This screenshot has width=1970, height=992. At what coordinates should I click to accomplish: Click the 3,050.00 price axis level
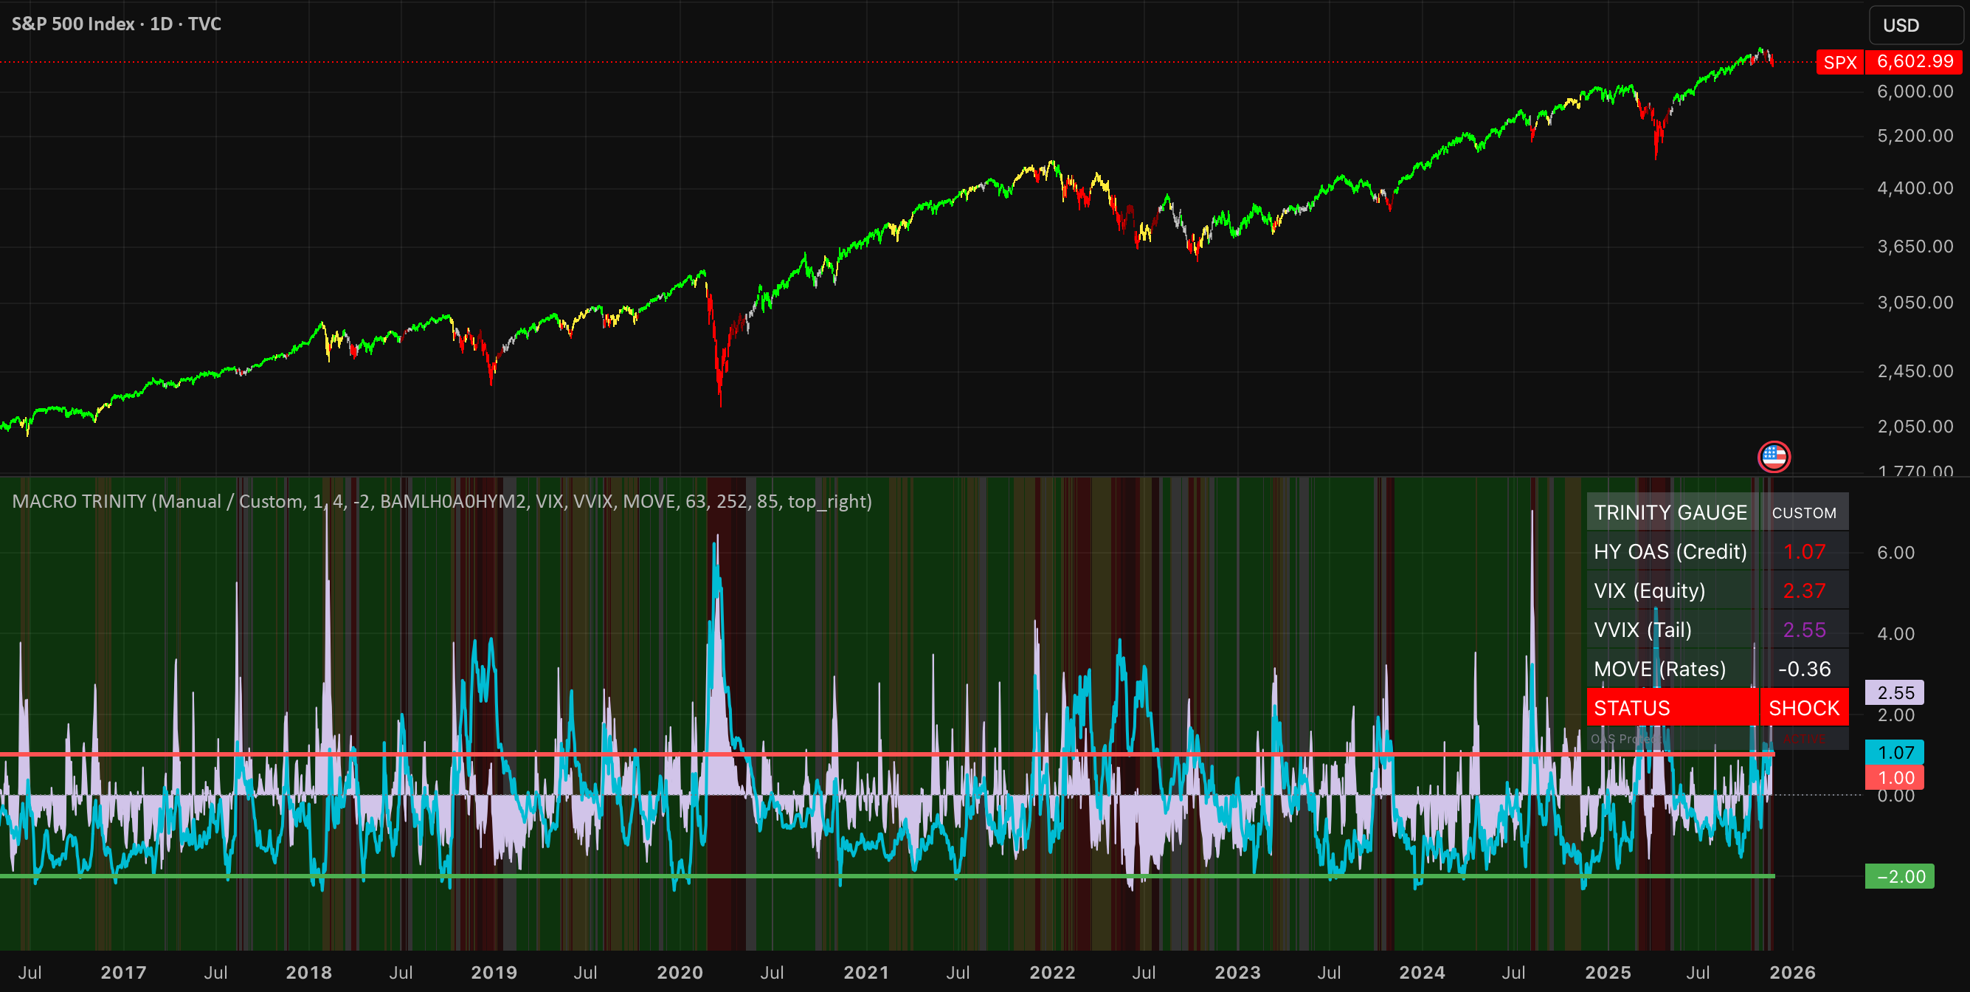[x=1914, y=302]
